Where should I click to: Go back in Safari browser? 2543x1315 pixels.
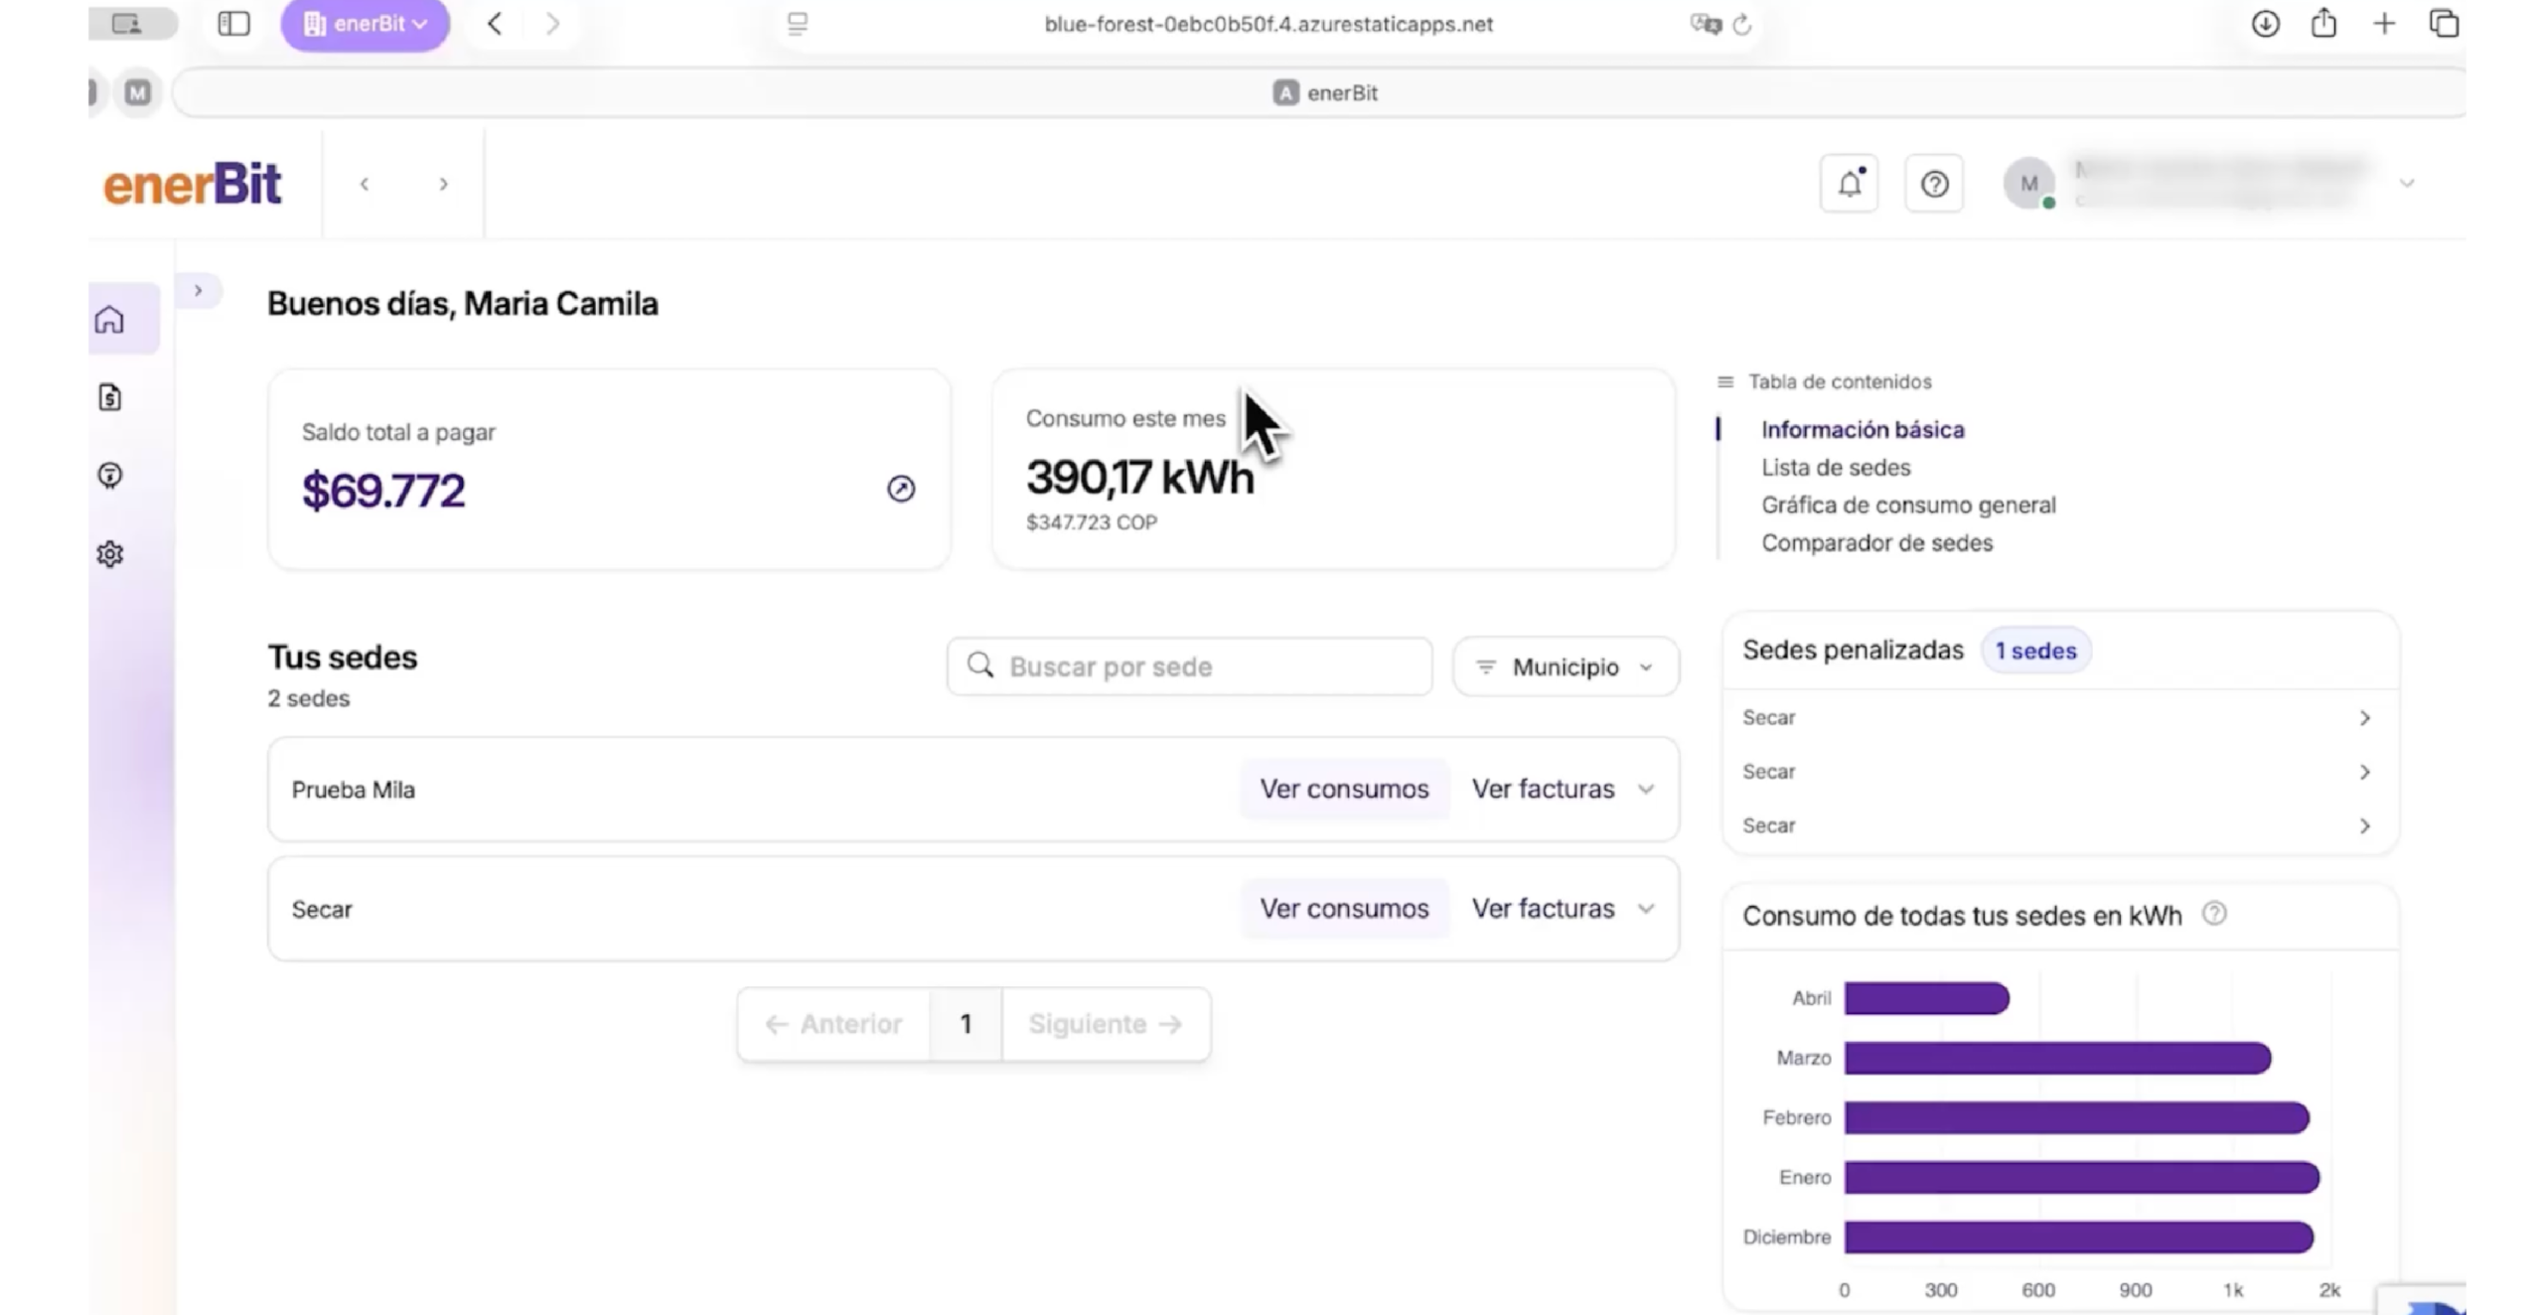[495, 24]
